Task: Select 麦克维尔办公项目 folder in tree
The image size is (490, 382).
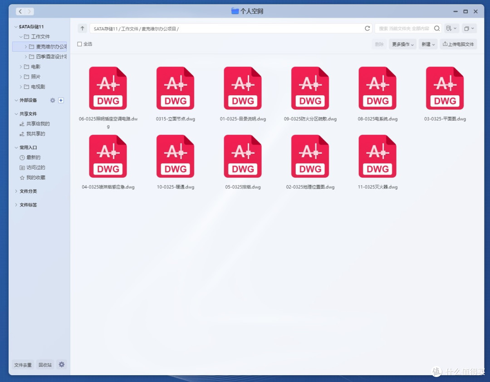Action: click(39, 47)
